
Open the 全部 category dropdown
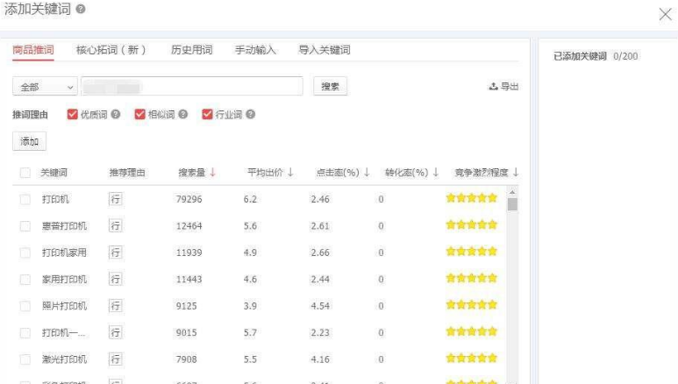[x=45, y=87]
